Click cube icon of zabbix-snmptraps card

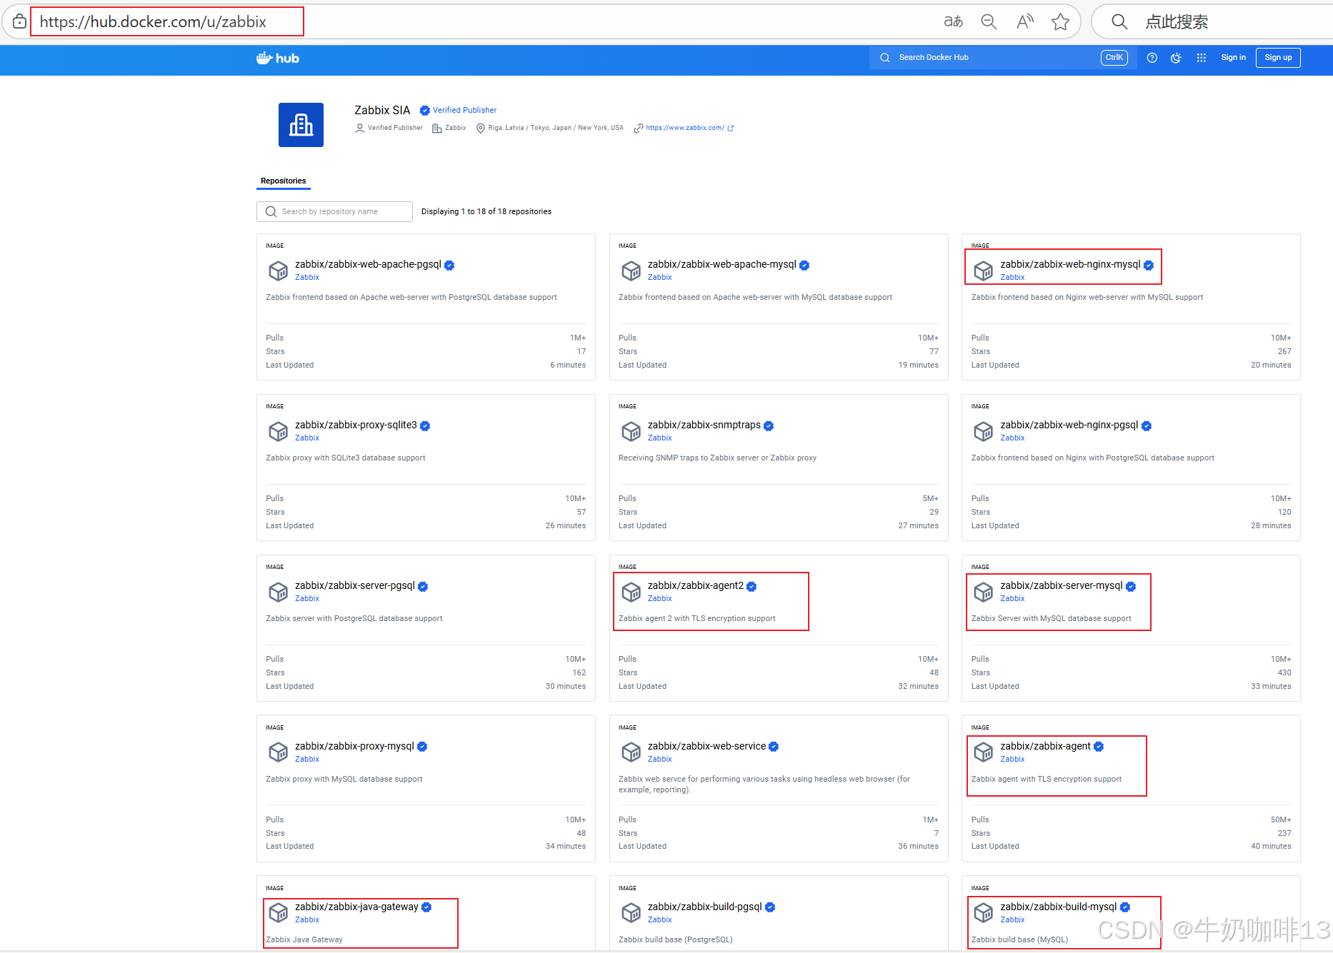pos(631,431)
